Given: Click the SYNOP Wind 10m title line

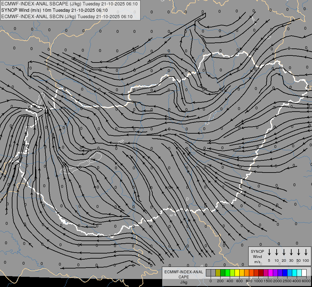Looking at the screenshot, I should tap(54, 10).
